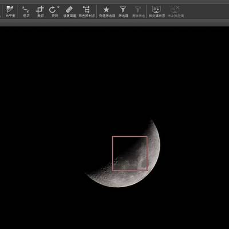Click the 快速筛选器 text label
The image size is (229, 229).
tap(107, 16)
